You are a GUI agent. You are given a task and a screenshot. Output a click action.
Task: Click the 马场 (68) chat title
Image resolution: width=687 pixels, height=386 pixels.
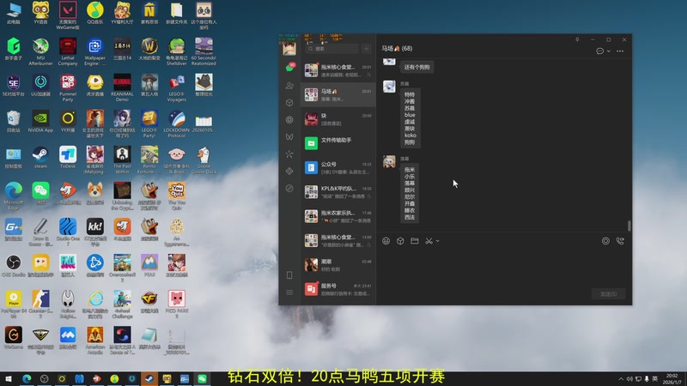coord(397,49)
